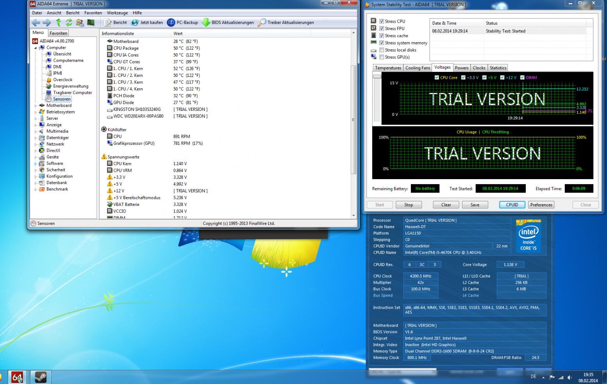Screen dimensions: 607x384
Task: Expand the Multimedia tree node
Action: click(x=36, y=132)
